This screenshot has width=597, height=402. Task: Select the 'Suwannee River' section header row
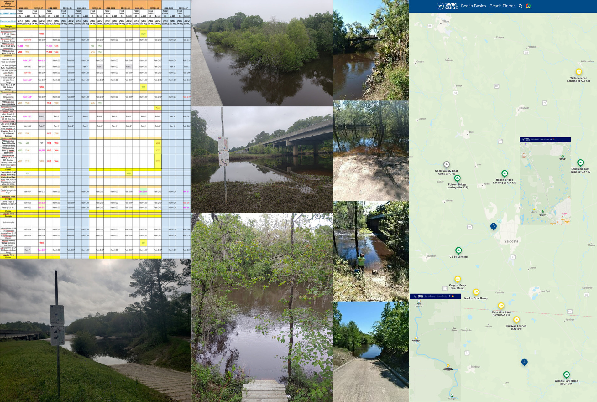[81, 197]
